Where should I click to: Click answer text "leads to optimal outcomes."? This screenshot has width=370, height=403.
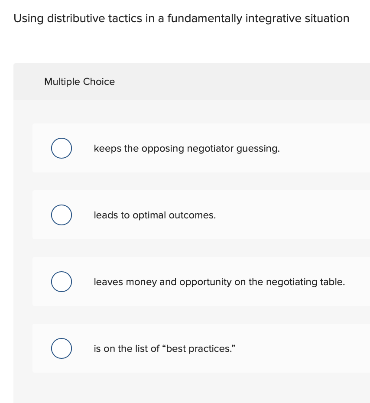(155, 215)
